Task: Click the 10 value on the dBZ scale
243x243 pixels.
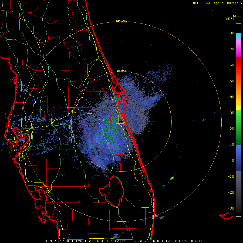Action: click(232, 145)
